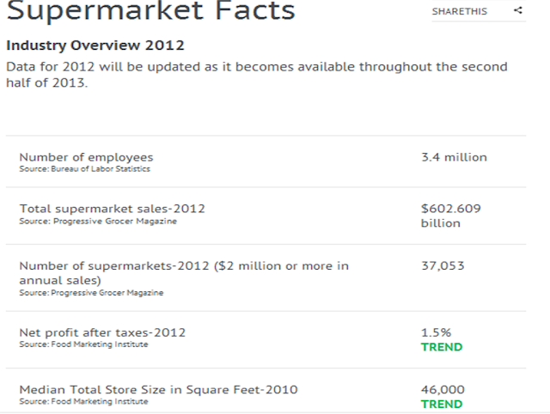Click the 3.4 million employees value
This screenshot has height=414, width=550.
(454, 157)
